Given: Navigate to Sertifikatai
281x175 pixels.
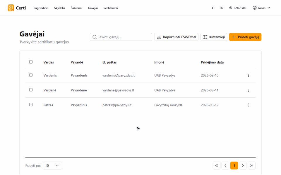Looking at the screenshot, I should point(111,8).
